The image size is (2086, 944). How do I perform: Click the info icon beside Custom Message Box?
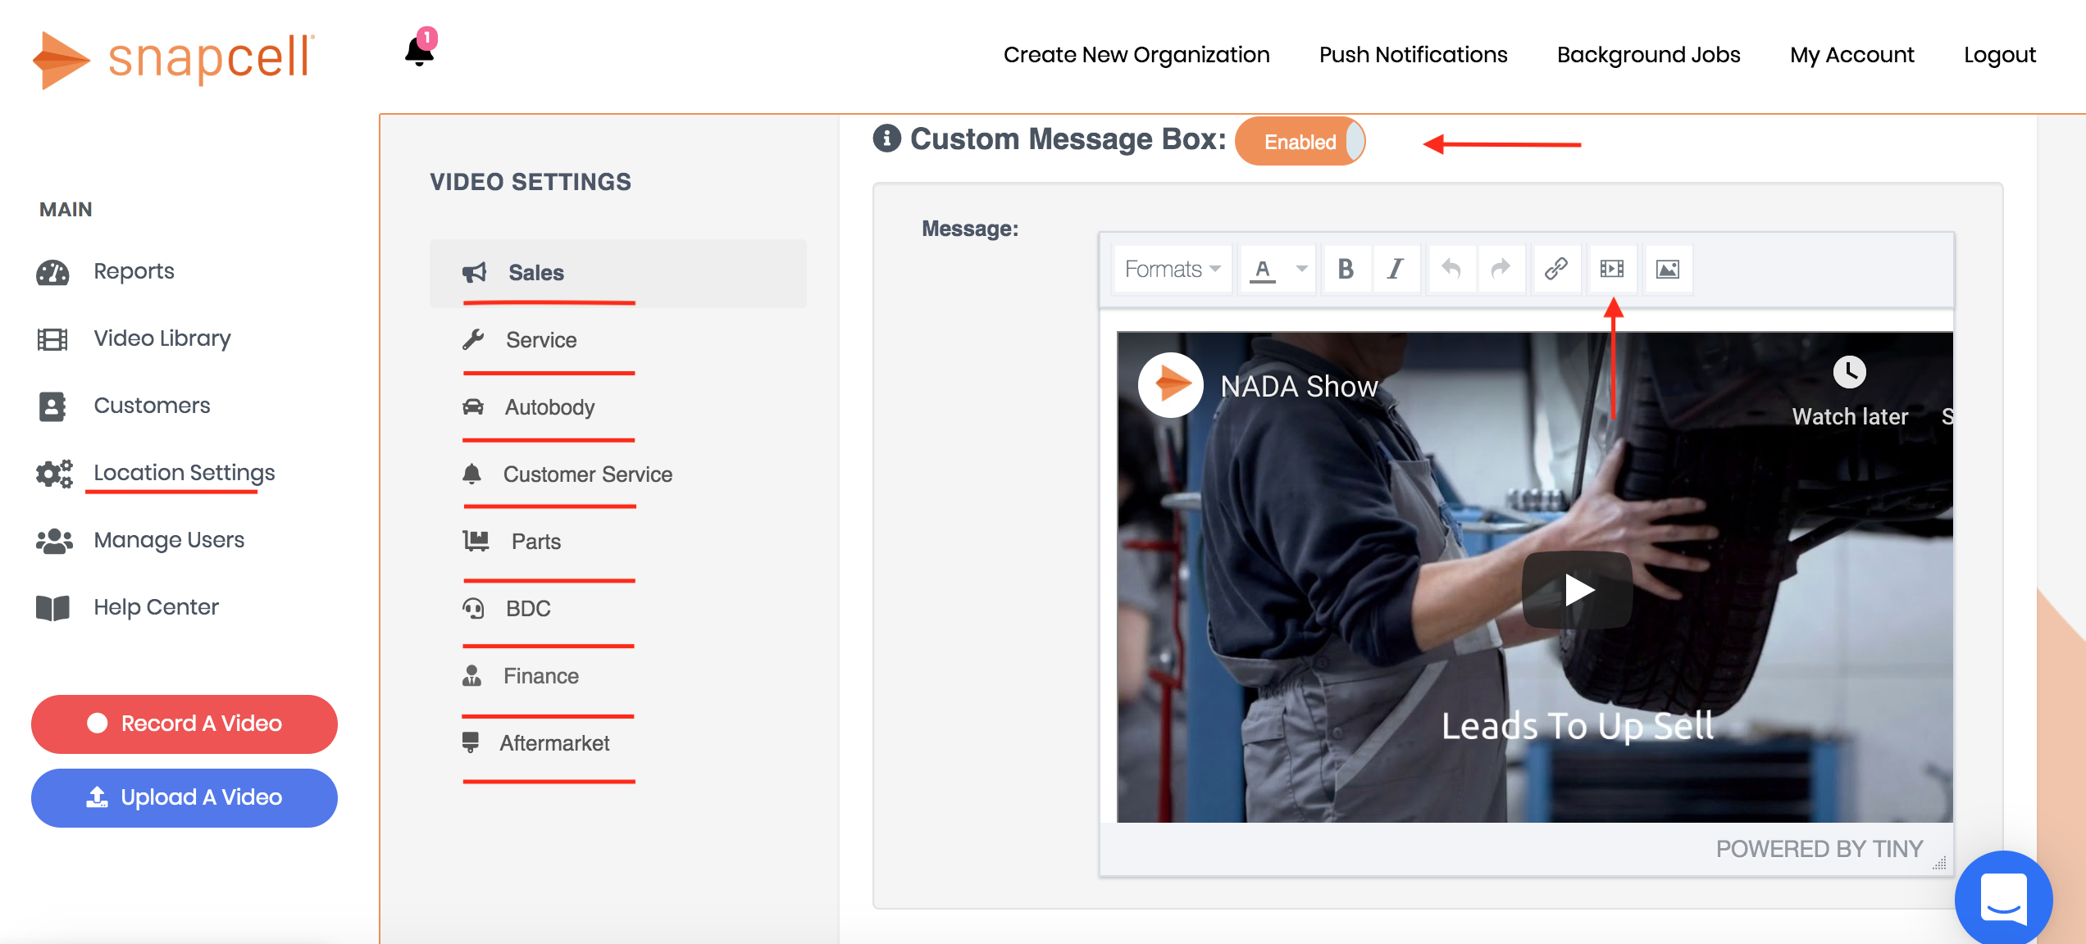click(x=886, y=138)
